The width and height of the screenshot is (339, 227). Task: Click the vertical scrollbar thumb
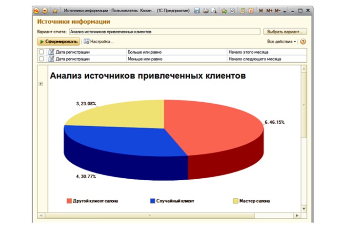[x=304, y=105]
